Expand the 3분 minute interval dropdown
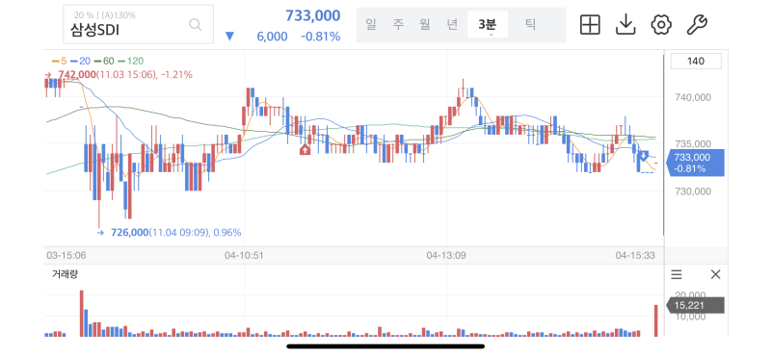This screenshot has height=356, width=771. coord(488,25)
